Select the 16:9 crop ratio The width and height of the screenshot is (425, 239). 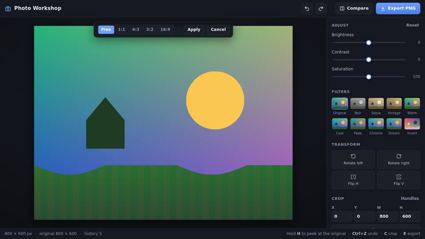165,30
